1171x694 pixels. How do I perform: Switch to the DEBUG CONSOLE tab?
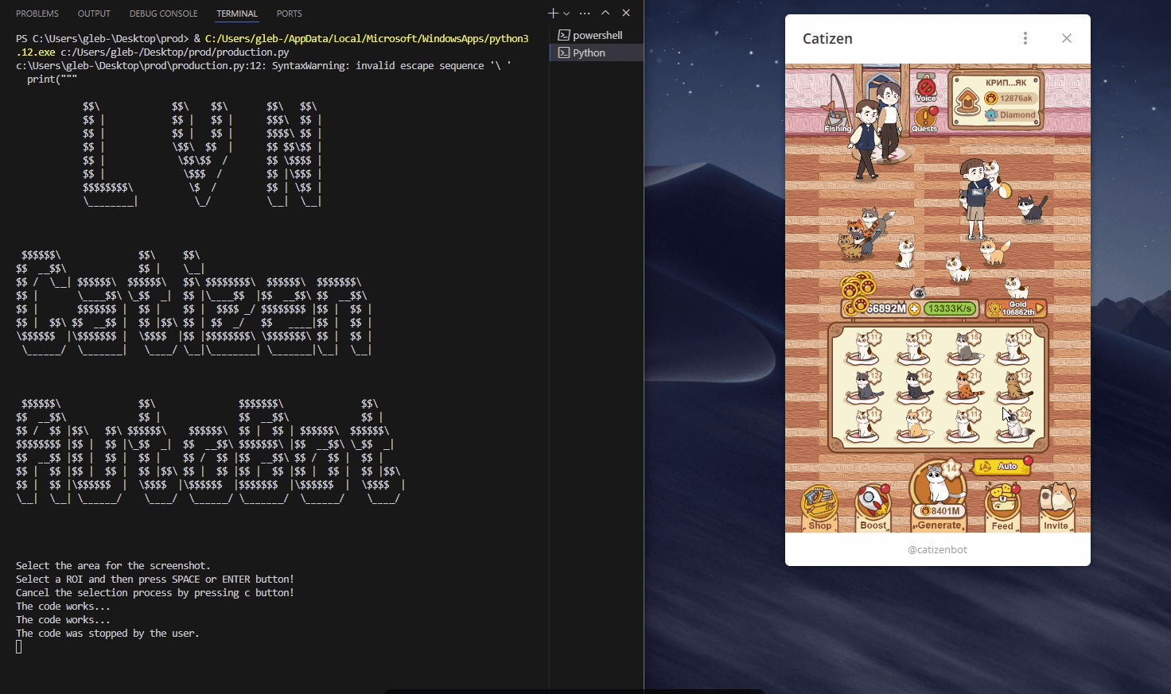click(x=162, y=13)
